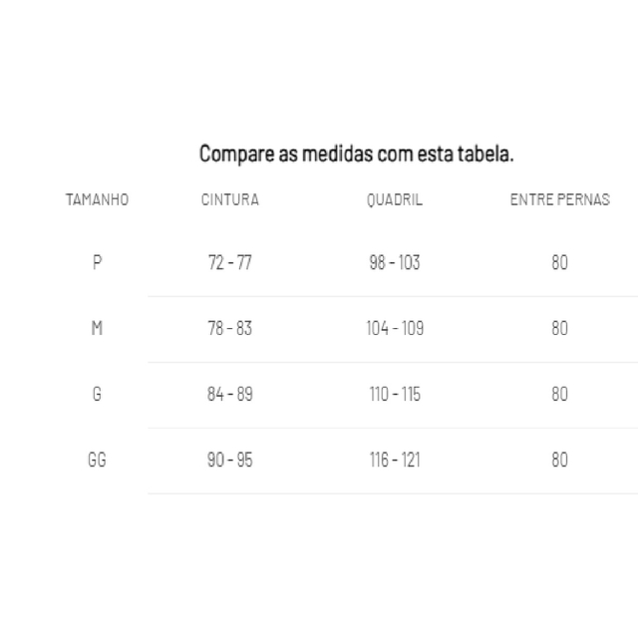Click hip value 104 - 109
Image resolution: width=638 pixels, height=638 pixels.
tap(395, 328)
